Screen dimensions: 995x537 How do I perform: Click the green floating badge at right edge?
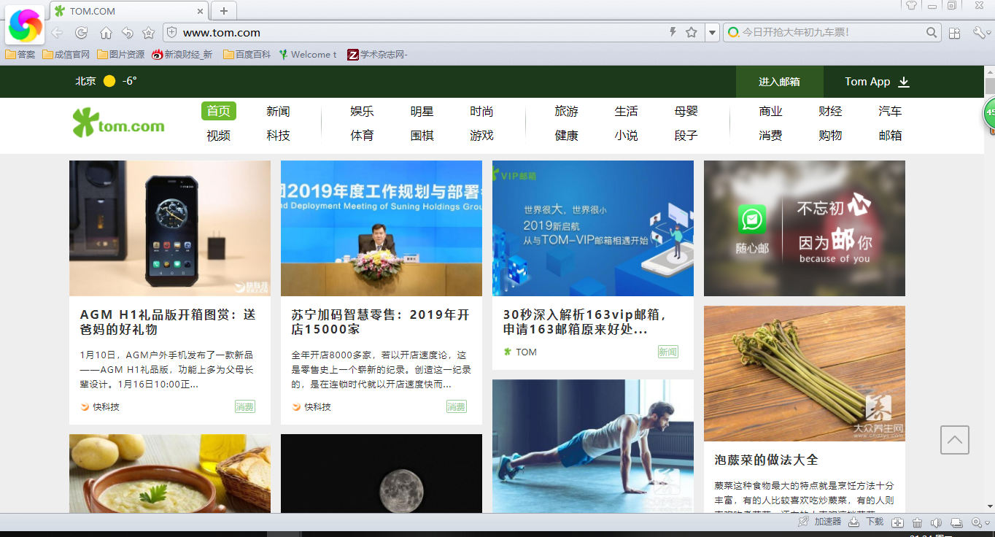(x=988, y=114)
